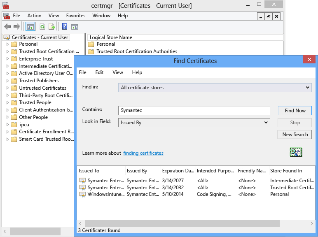Click Trusted Publishers folder icon in tree

point(14,81)
